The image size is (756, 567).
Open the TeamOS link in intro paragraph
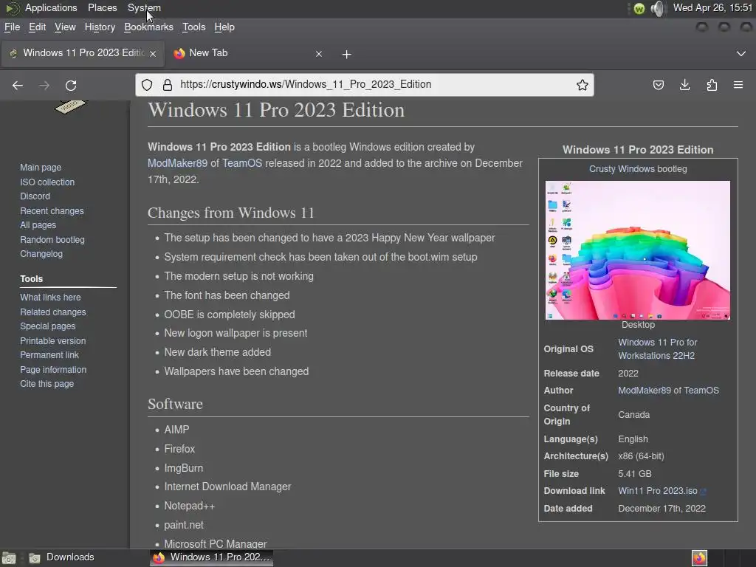242,163
